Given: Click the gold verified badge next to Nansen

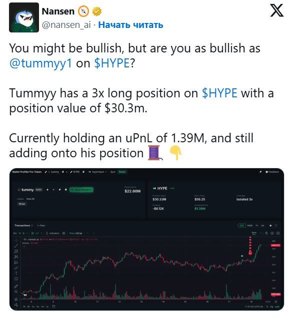Looking at the screenshot, I should click(x=97, y=11).
